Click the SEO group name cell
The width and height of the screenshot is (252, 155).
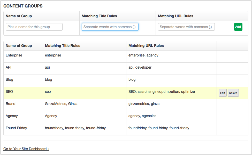click(9, 92)
